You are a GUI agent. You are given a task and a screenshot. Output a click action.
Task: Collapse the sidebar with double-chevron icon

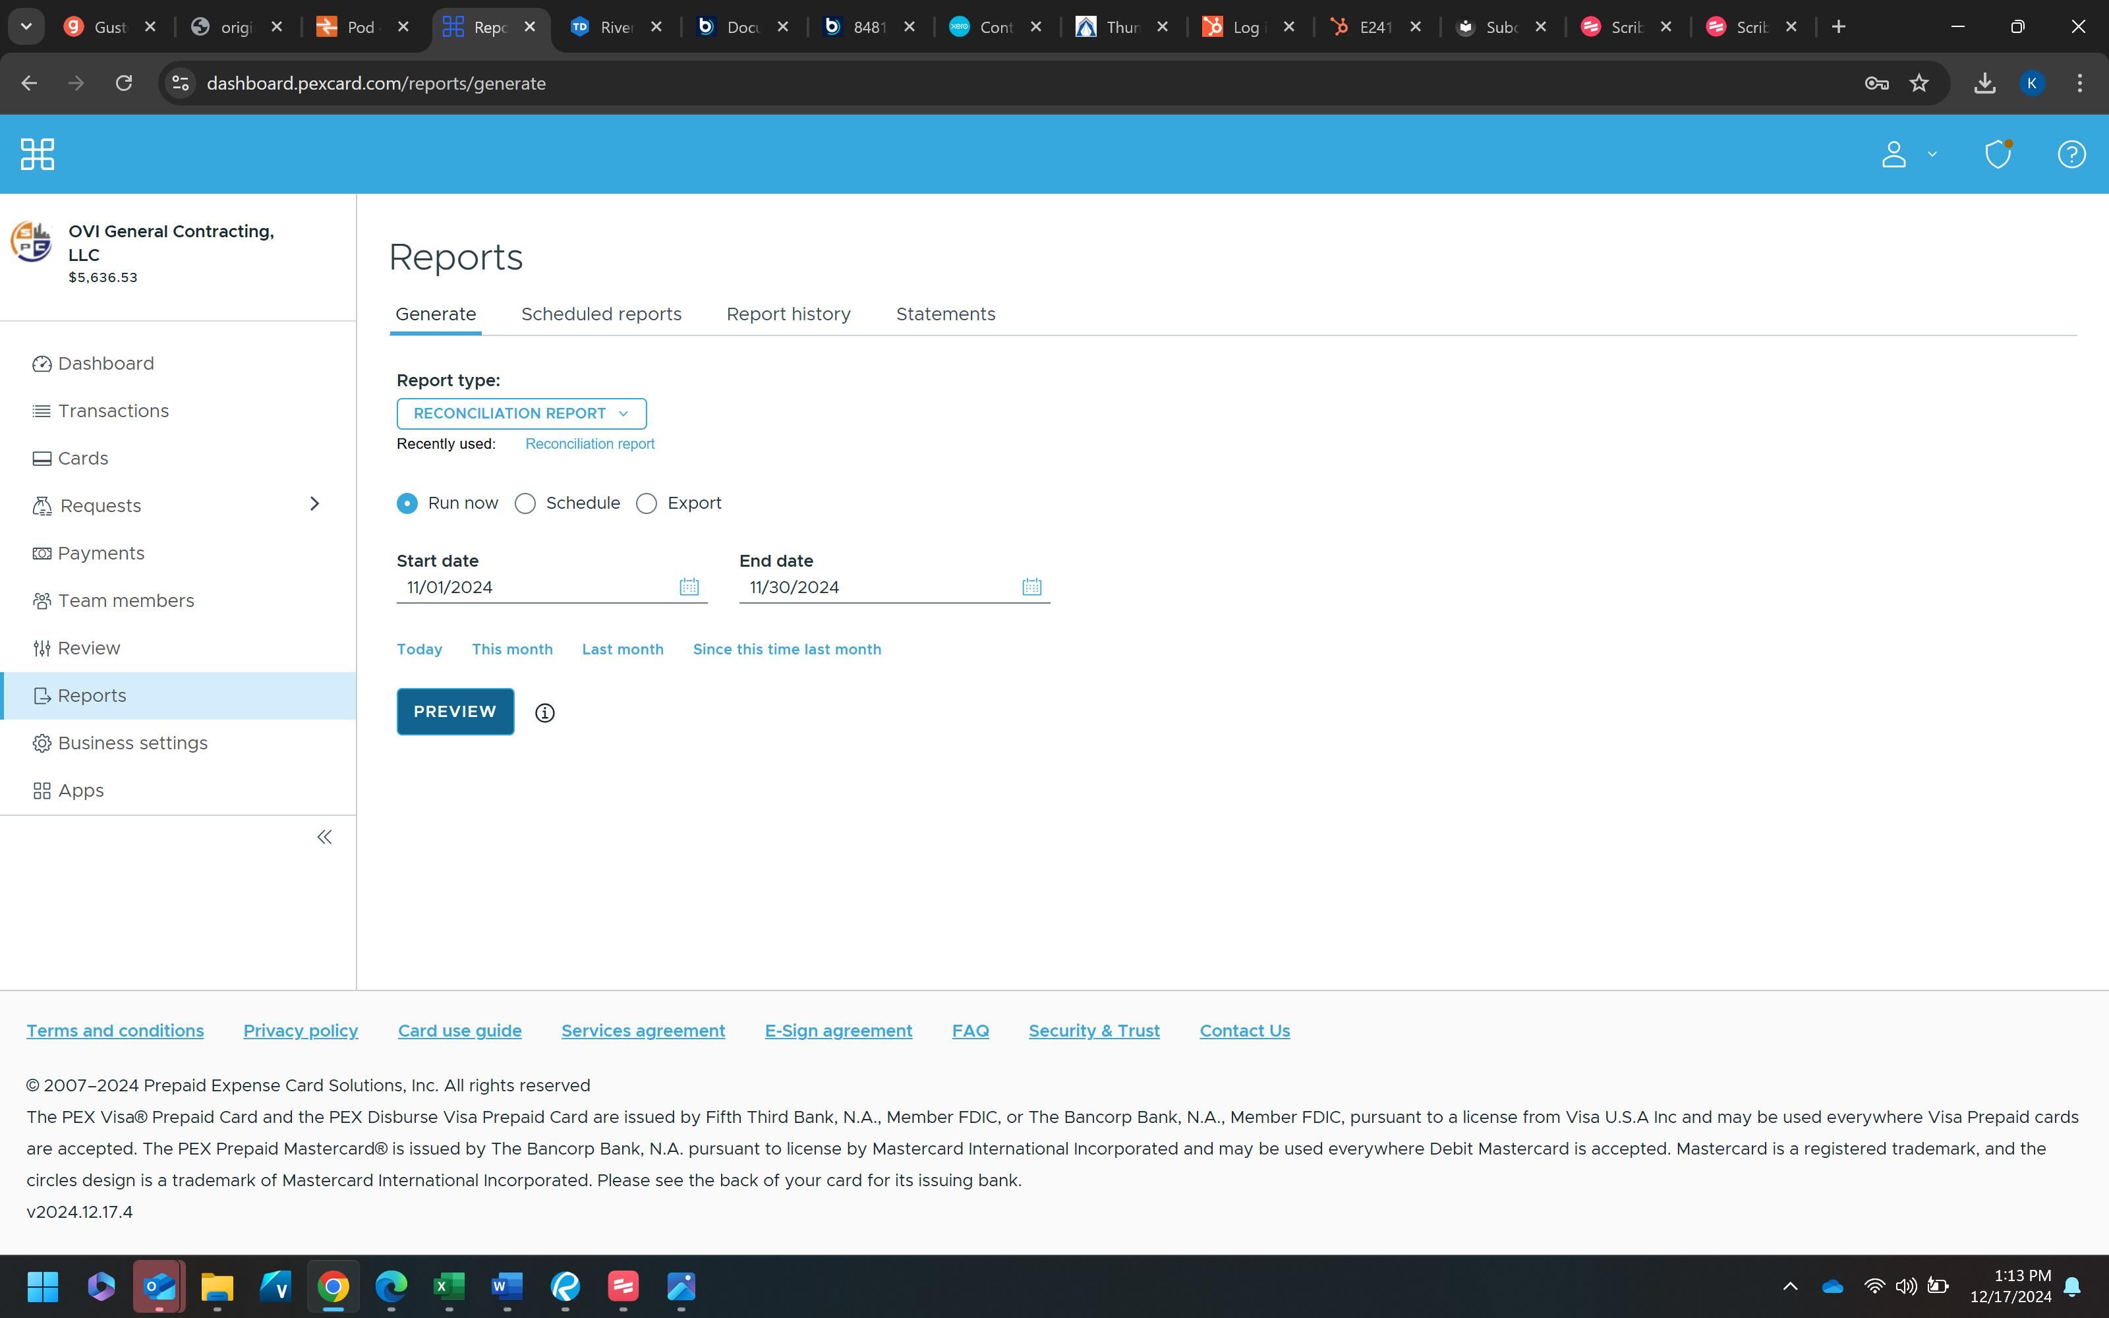coord(324,837)
